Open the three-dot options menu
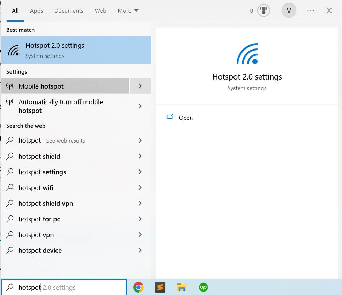Viewport: 342px width, 295px height. click(x=311, y=10)
